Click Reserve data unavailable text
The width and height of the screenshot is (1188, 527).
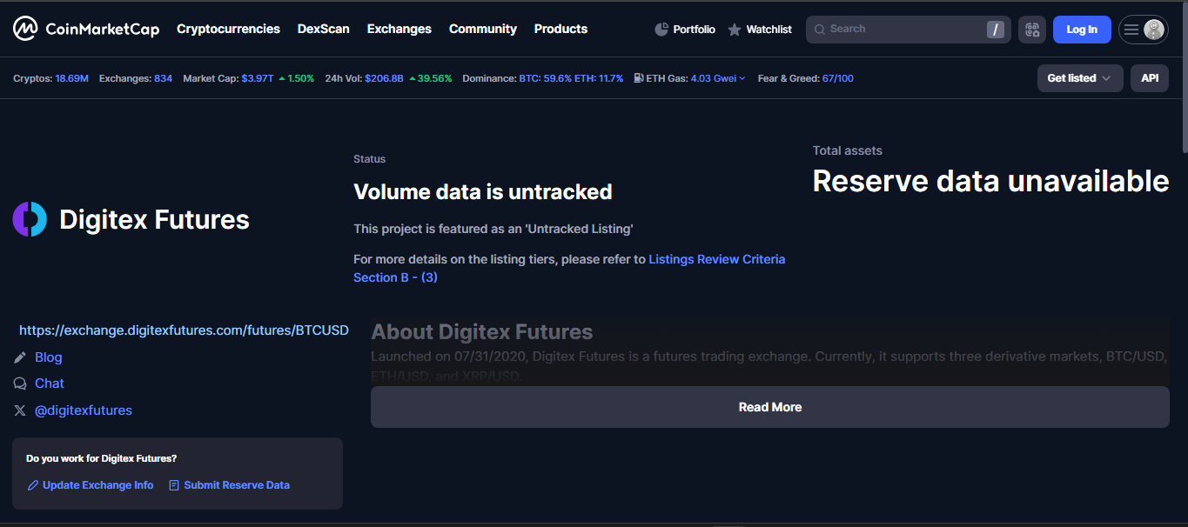[x=990, y=181]
